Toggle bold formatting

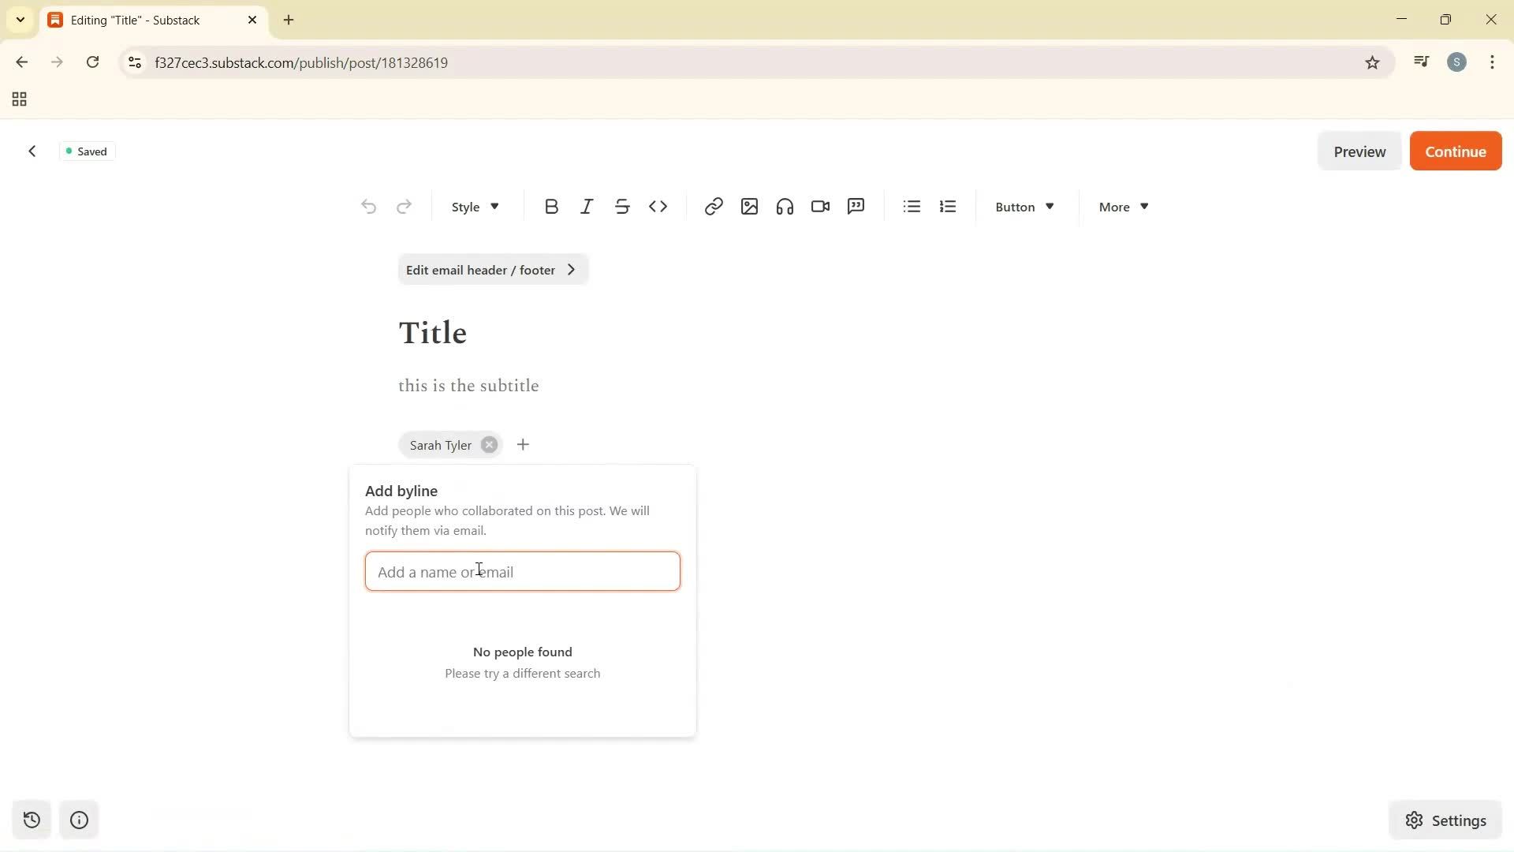click(551, 206)
